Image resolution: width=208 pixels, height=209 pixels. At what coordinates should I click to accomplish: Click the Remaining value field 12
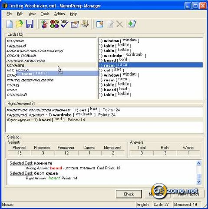point(66,153)
